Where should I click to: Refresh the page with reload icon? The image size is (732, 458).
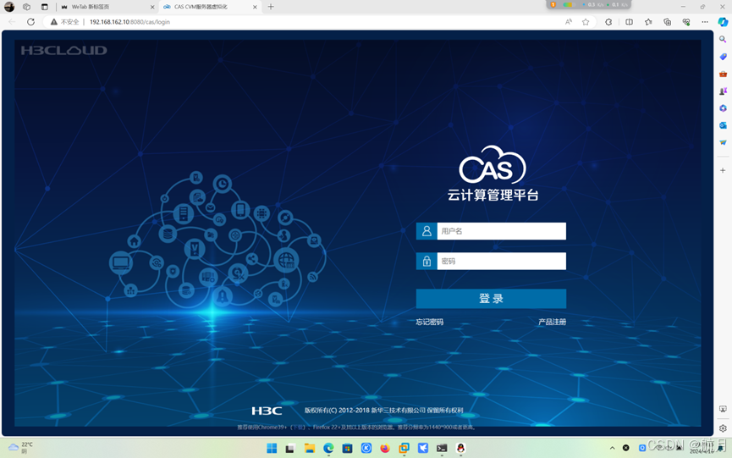pos(30,22)
